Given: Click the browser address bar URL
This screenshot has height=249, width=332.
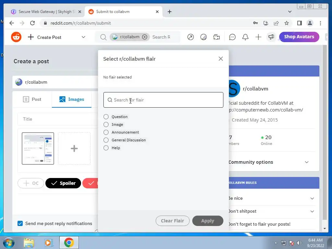Looking at the screenshot, I should 80,23.
